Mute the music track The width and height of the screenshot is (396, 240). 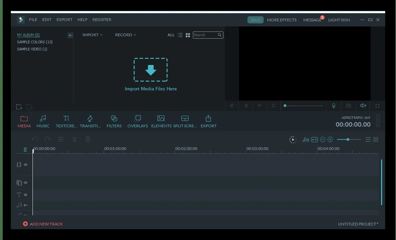click(25, 205)
